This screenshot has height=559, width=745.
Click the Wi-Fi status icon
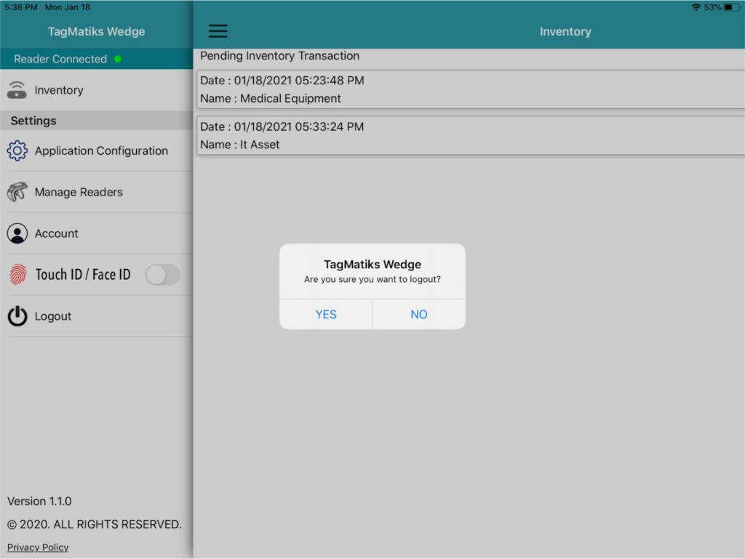click(x=696, y=7)
